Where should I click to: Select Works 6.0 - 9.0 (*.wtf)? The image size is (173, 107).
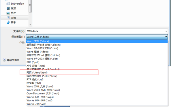click(x=97, y=100)
